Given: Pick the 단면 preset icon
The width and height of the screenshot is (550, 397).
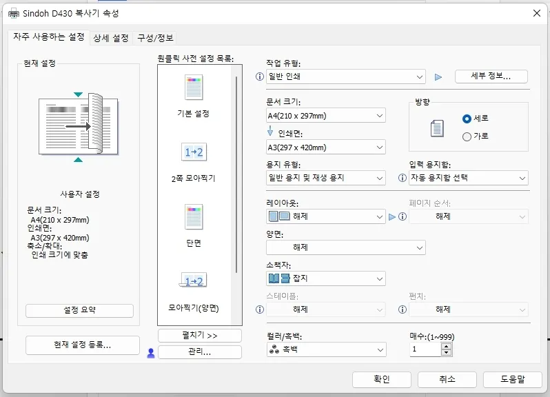Looking at the screenshot, I should 194,216.
